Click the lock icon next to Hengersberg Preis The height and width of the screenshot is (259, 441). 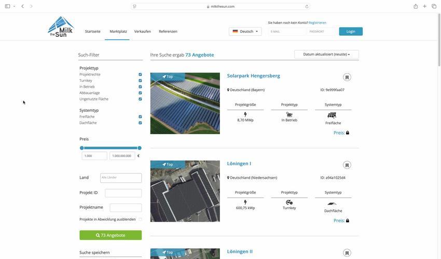[x=347, y=133]
